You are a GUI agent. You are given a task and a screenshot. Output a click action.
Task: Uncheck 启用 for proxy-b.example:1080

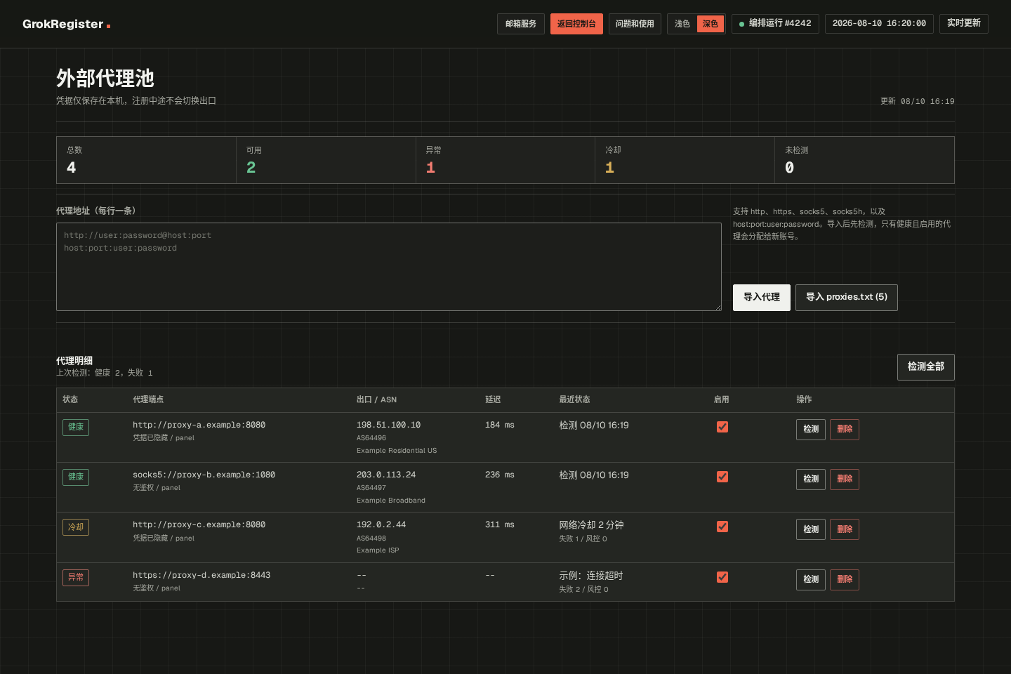point(722,477)
